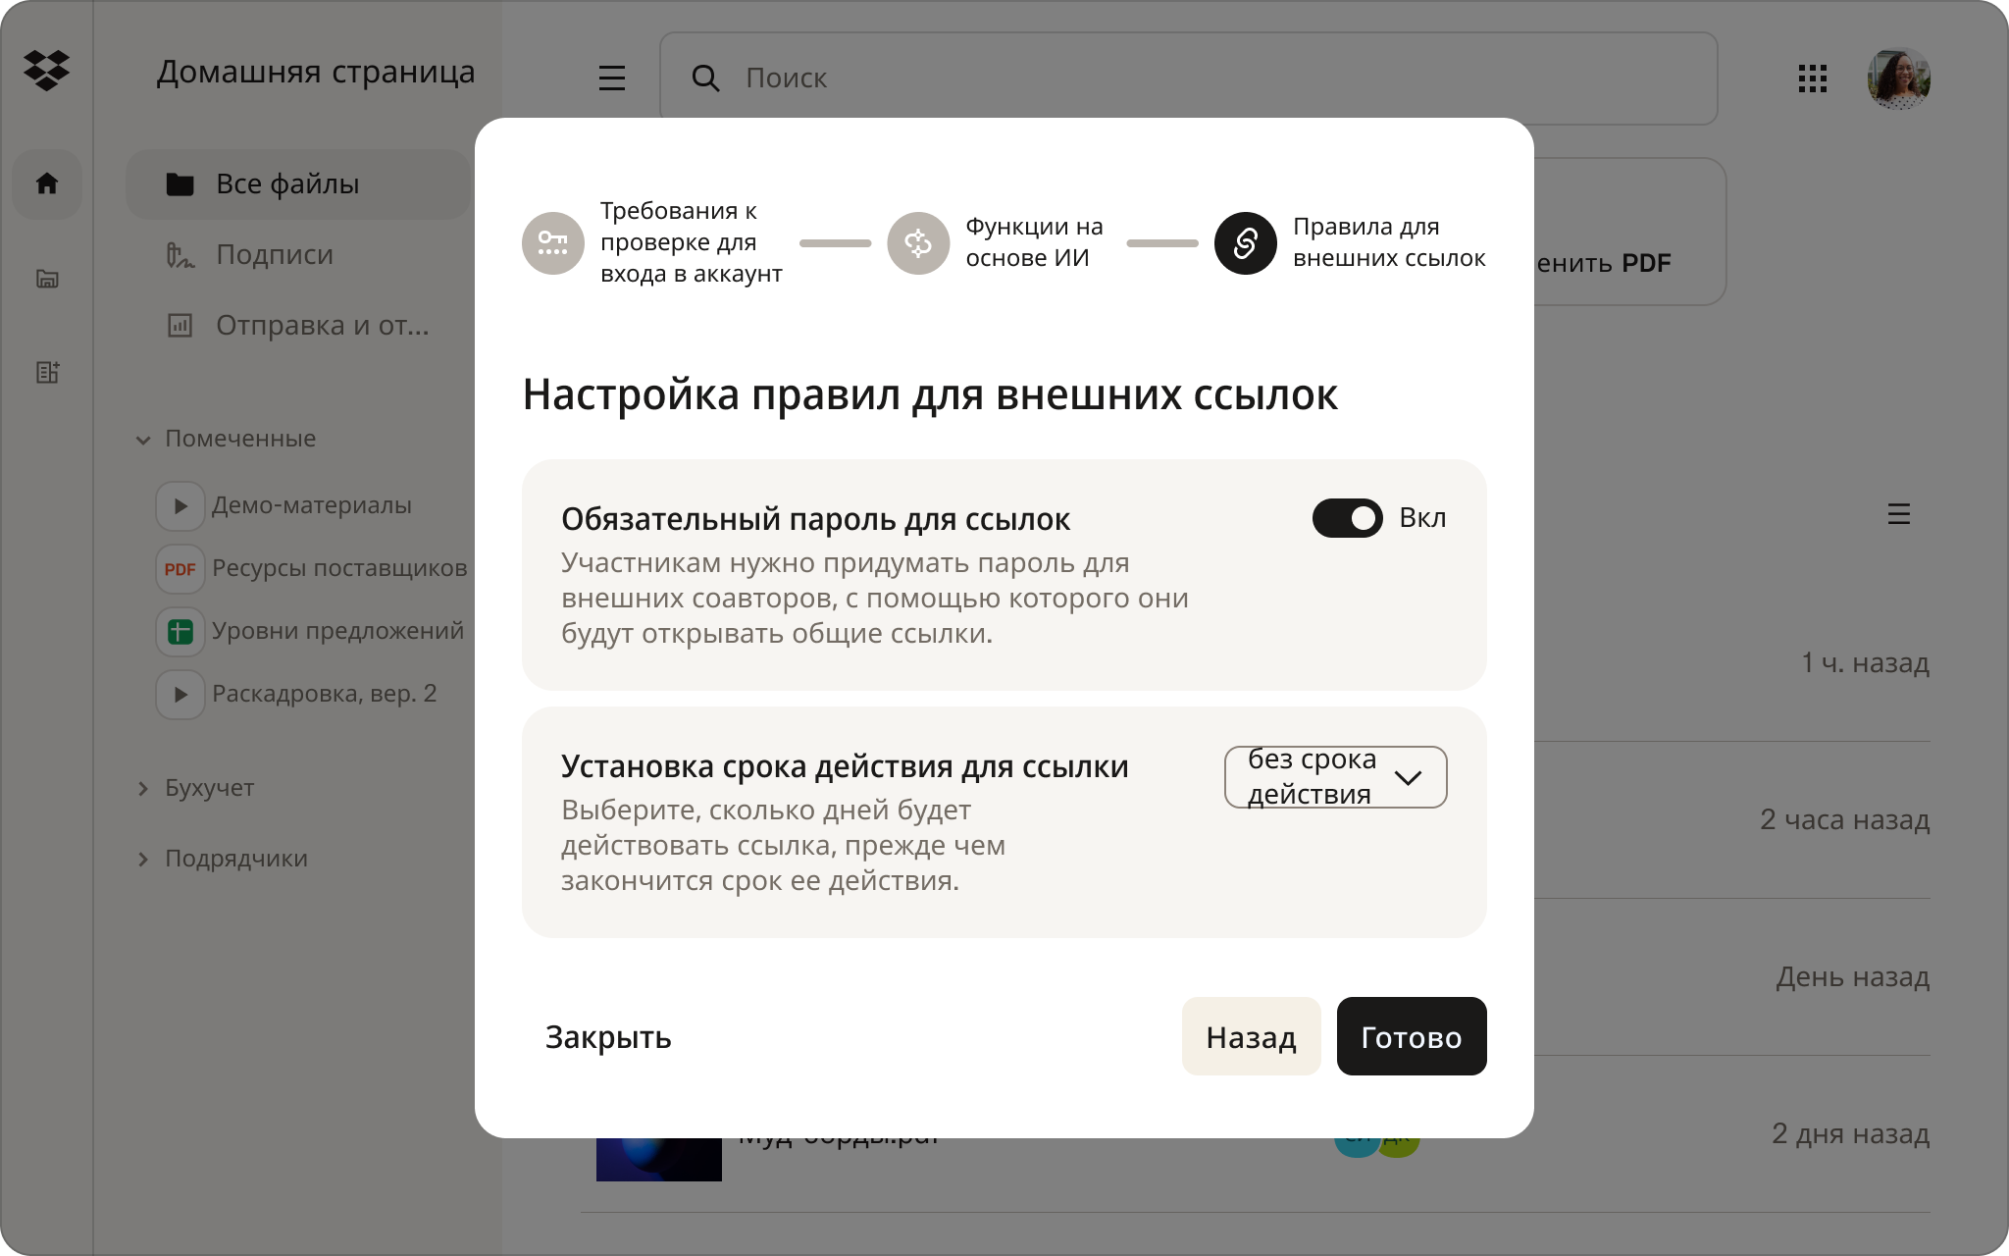Open the folders icon in left rail
Screen dimensions: 2009x1256
coord(47,279)
